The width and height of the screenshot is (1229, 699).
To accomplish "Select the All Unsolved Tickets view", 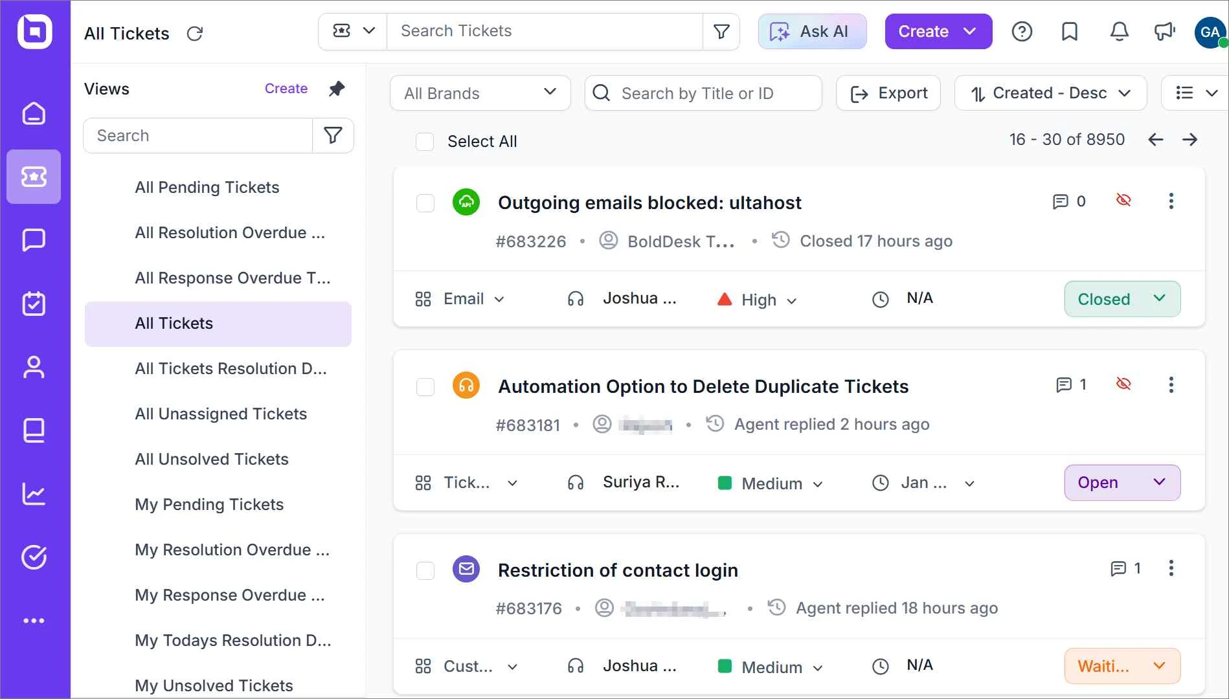I will point(218,460).
